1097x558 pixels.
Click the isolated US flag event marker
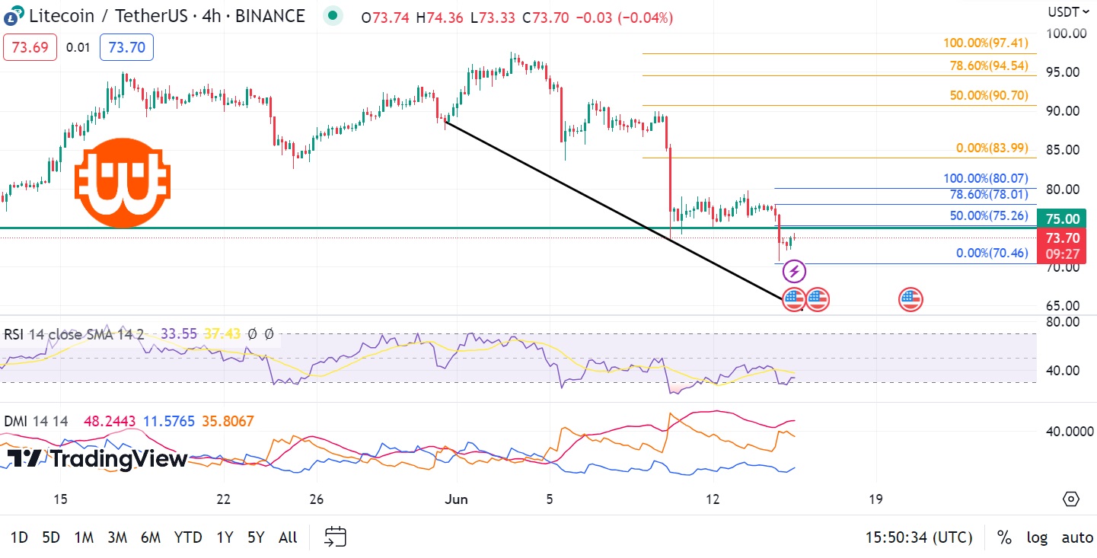[910, 299]
